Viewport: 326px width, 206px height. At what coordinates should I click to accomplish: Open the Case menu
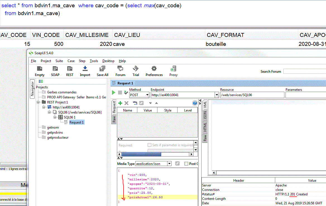coord(71,61)
